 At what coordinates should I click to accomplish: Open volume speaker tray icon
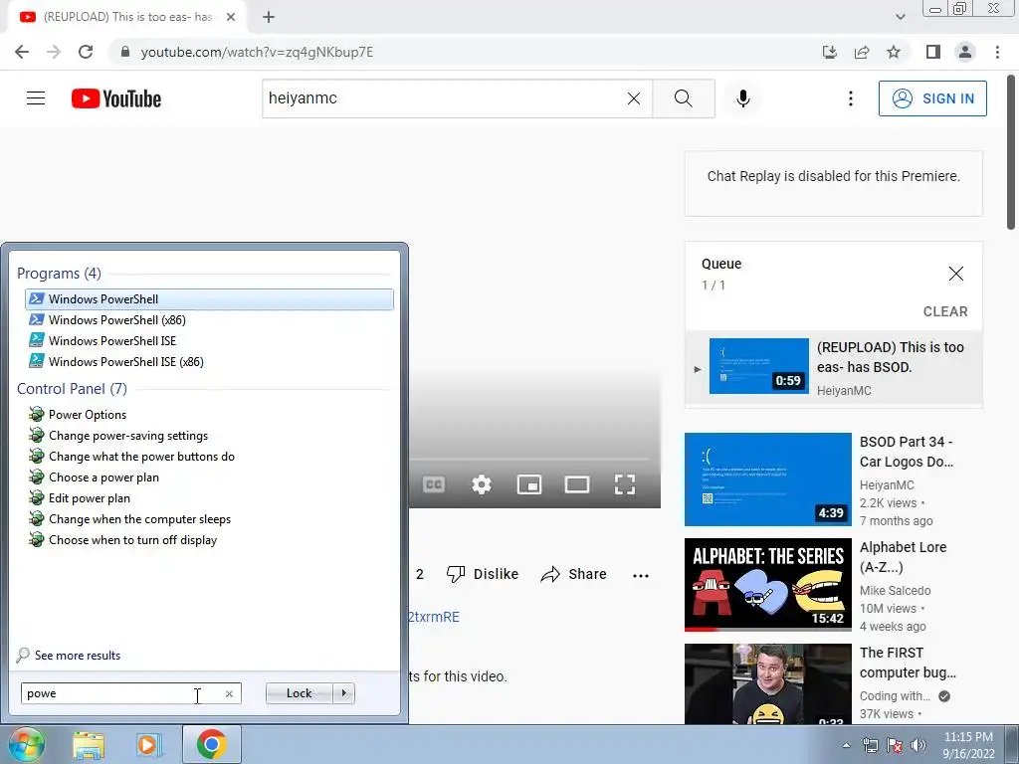click(918, 746)
